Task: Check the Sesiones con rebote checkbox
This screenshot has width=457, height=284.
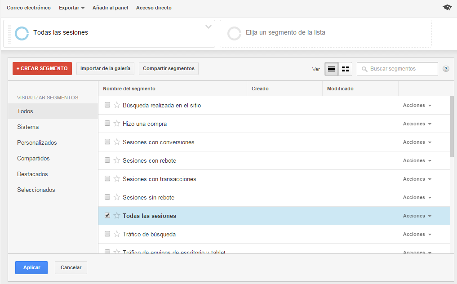Action: [107, 160]
